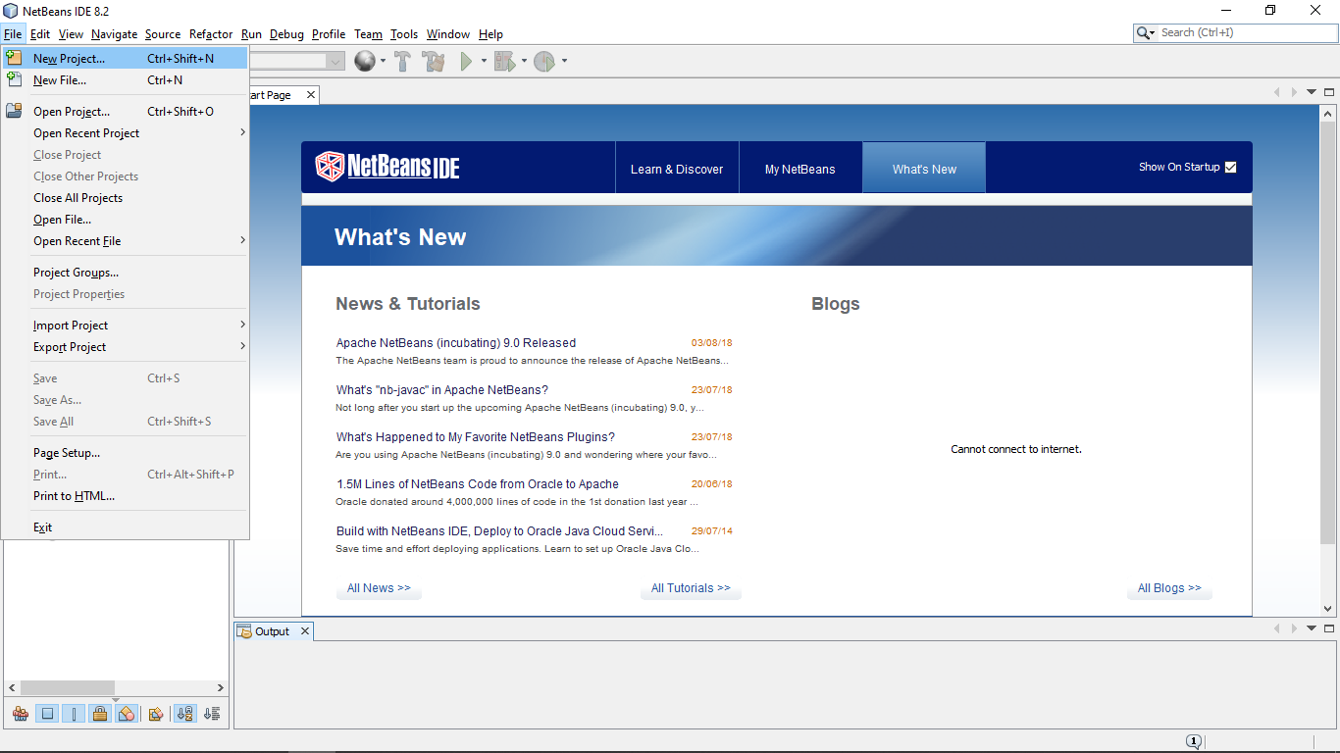The image size is (1340, 753).
Task: Choose Project Groups menu entry
Action: click(x=126, y=273)
